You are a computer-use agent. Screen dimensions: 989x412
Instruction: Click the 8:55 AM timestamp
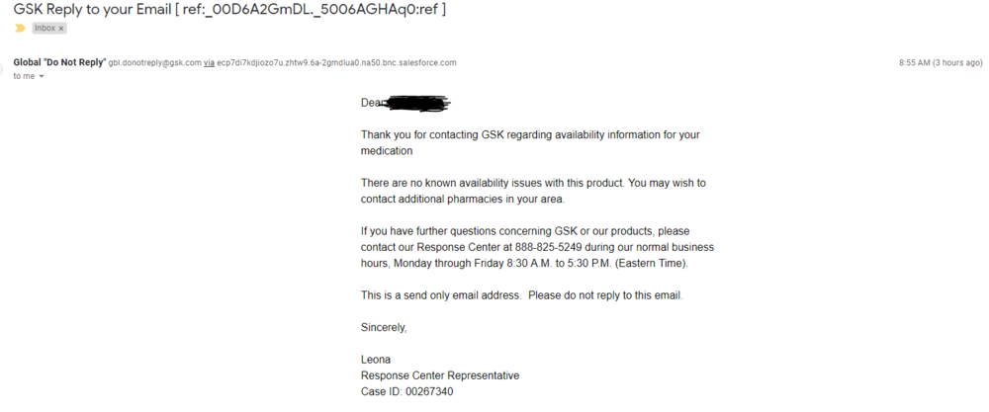(x=917, y=62)
